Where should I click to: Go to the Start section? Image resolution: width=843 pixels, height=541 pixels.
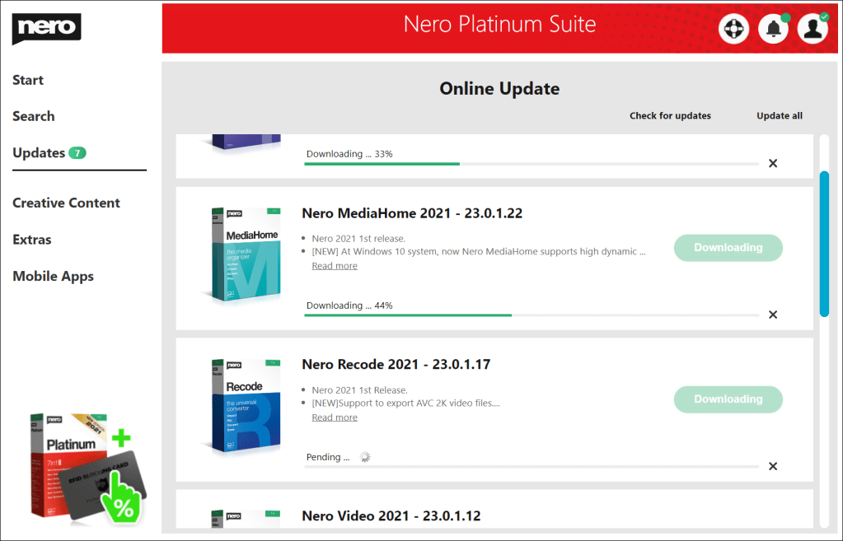[28, 80]
